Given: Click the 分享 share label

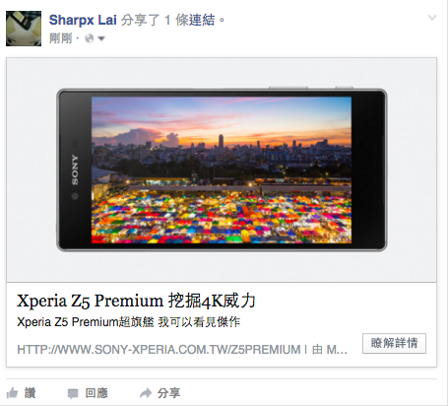Looking at the screenshot, I should tap(168, 393).
